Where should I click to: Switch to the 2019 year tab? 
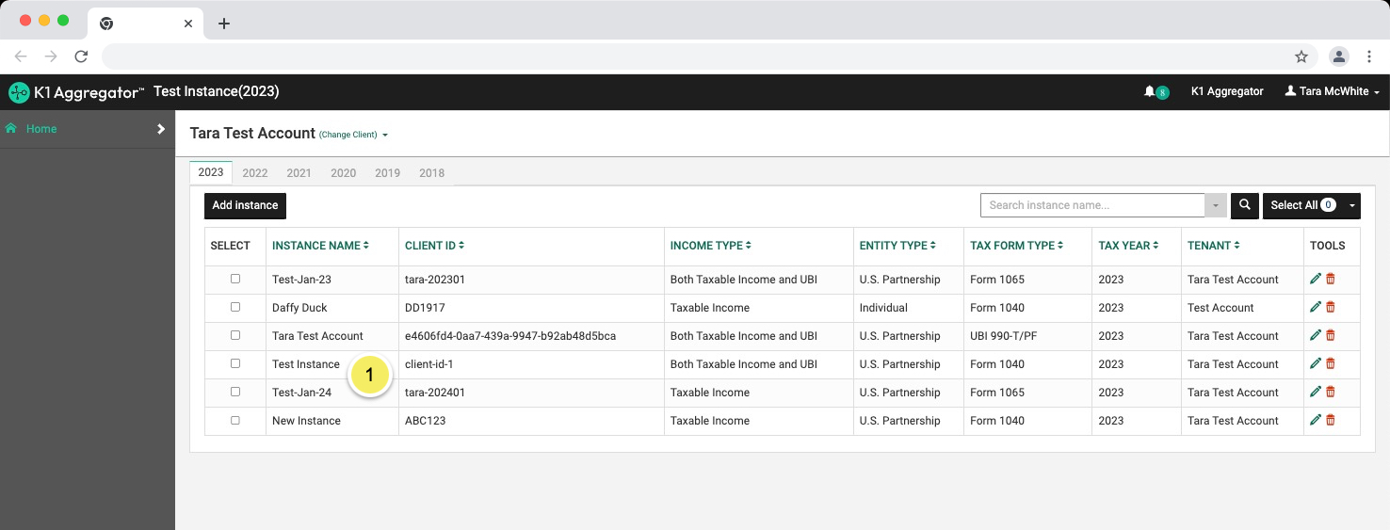387,173
